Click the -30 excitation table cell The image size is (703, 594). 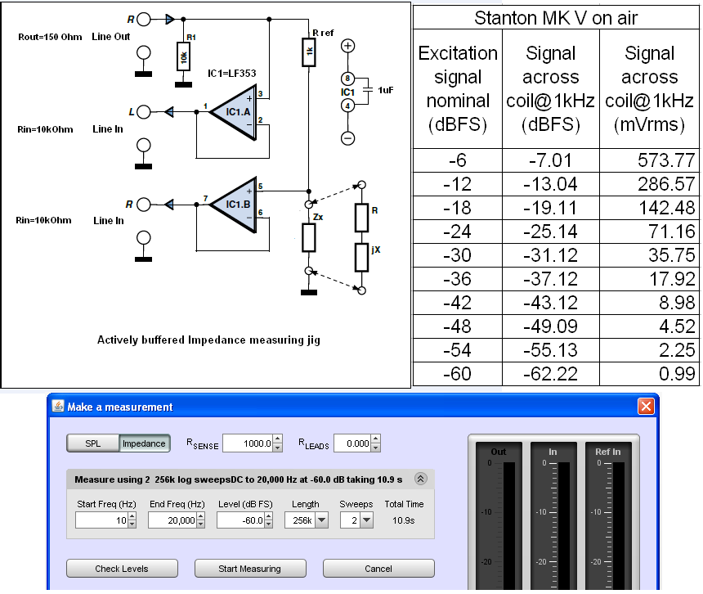click(x=457, y=255)
